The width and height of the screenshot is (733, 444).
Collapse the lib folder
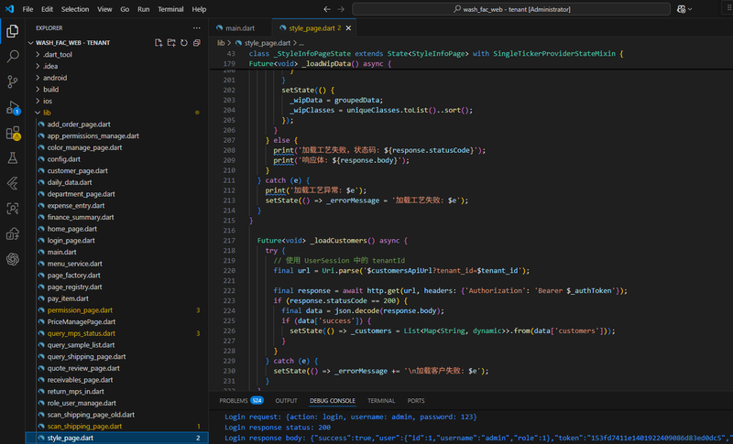tap(46, 113)
